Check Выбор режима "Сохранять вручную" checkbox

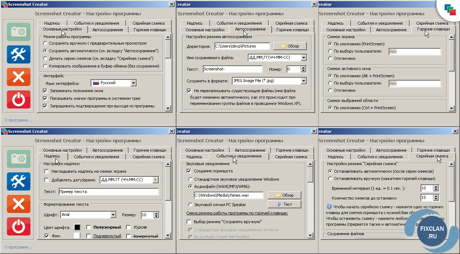click(x=189, y=222)
